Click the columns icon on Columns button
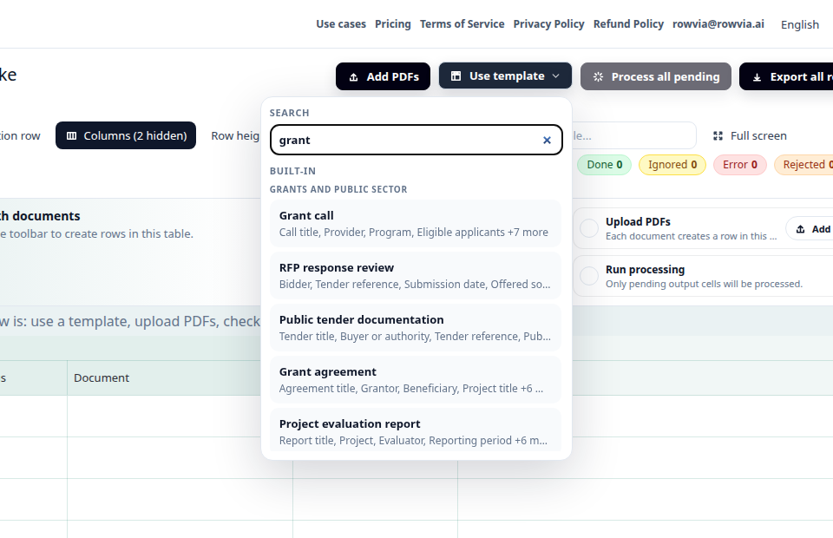 [x=72, y=136]
